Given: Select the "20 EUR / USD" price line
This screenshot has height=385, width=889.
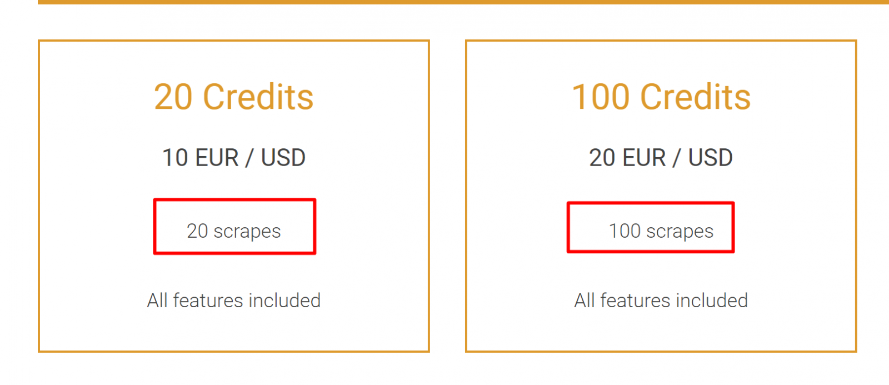Looking at the screenshot, I should tap(661, 158).
